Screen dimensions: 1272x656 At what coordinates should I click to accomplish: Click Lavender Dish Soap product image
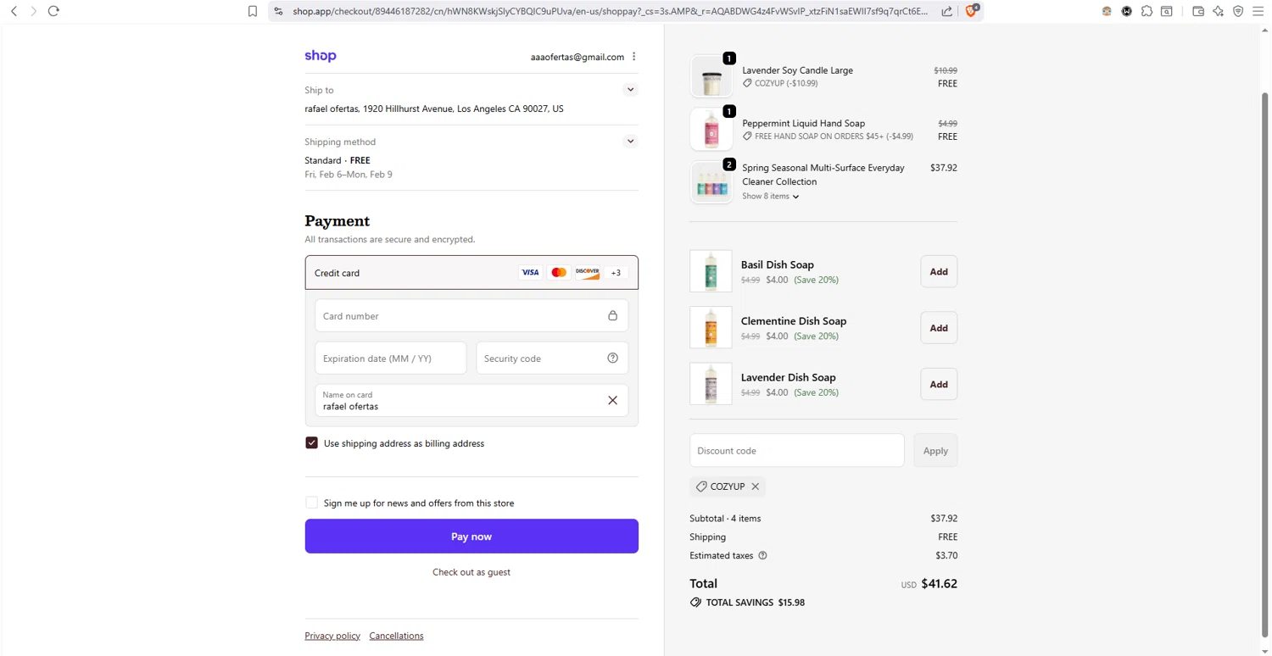tap(711, 384)
